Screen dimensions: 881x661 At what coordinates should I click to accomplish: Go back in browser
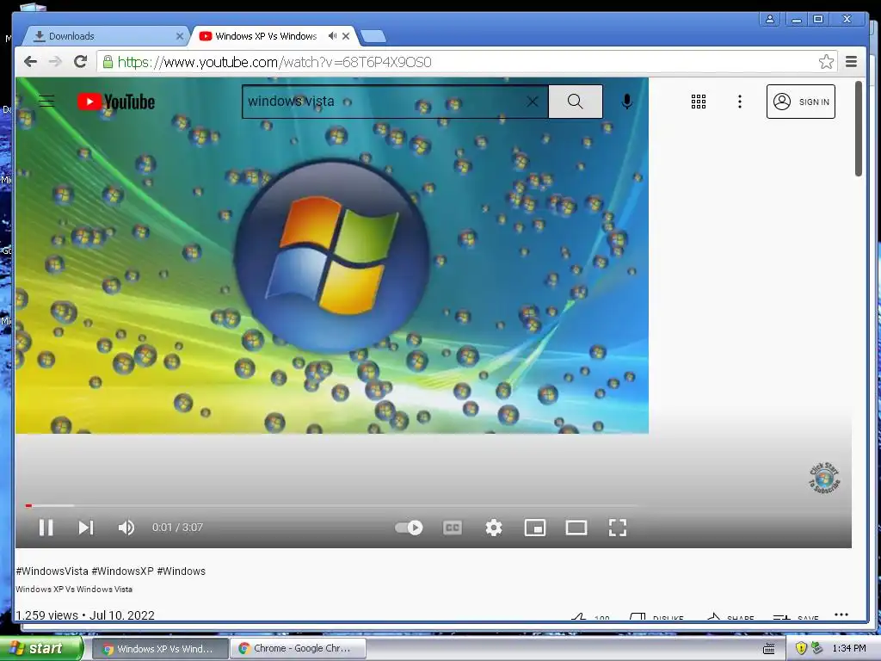coord(30,62)
